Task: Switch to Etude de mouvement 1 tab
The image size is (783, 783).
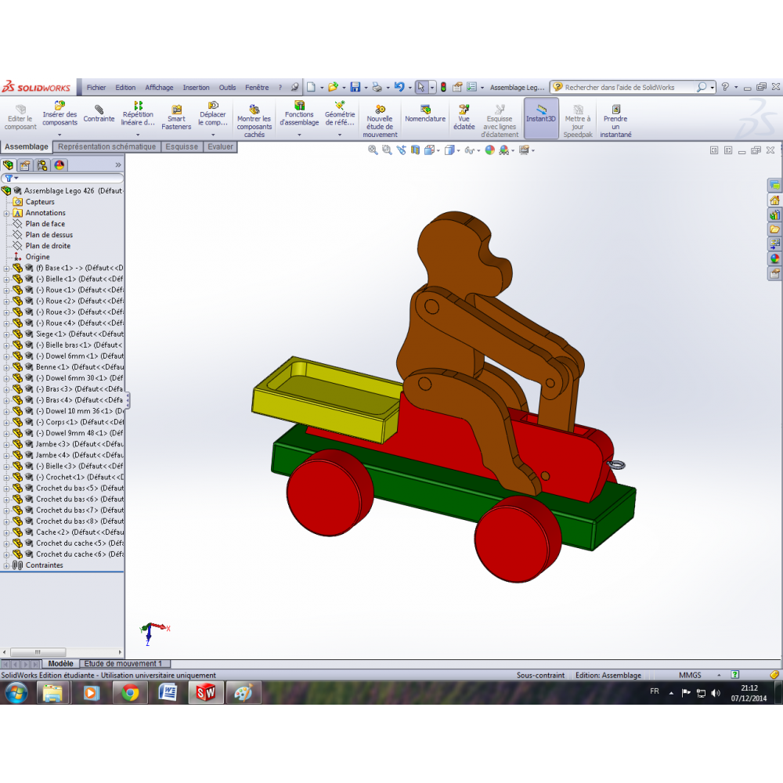Action: pyautogui.click(x=123, y=663)
